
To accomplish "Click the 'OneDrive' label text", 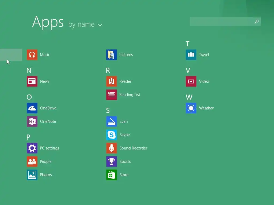I will click(x=48, y=108).
